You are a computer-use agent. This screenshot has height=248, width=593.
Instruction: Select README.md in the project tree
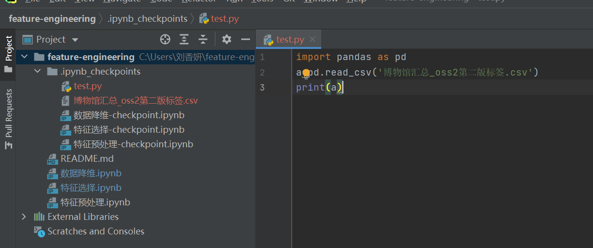tap(87, 159)
